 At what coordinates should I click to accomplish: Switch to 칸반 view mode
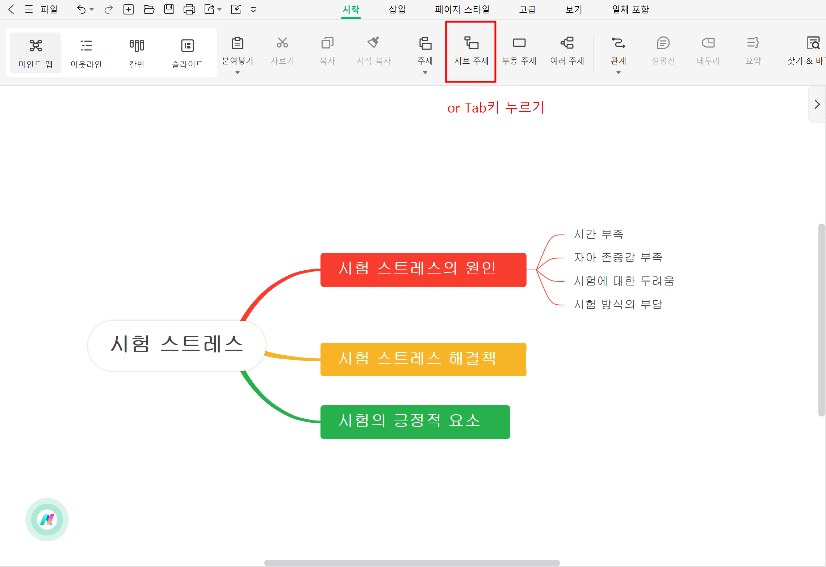(x=137, y=53)
